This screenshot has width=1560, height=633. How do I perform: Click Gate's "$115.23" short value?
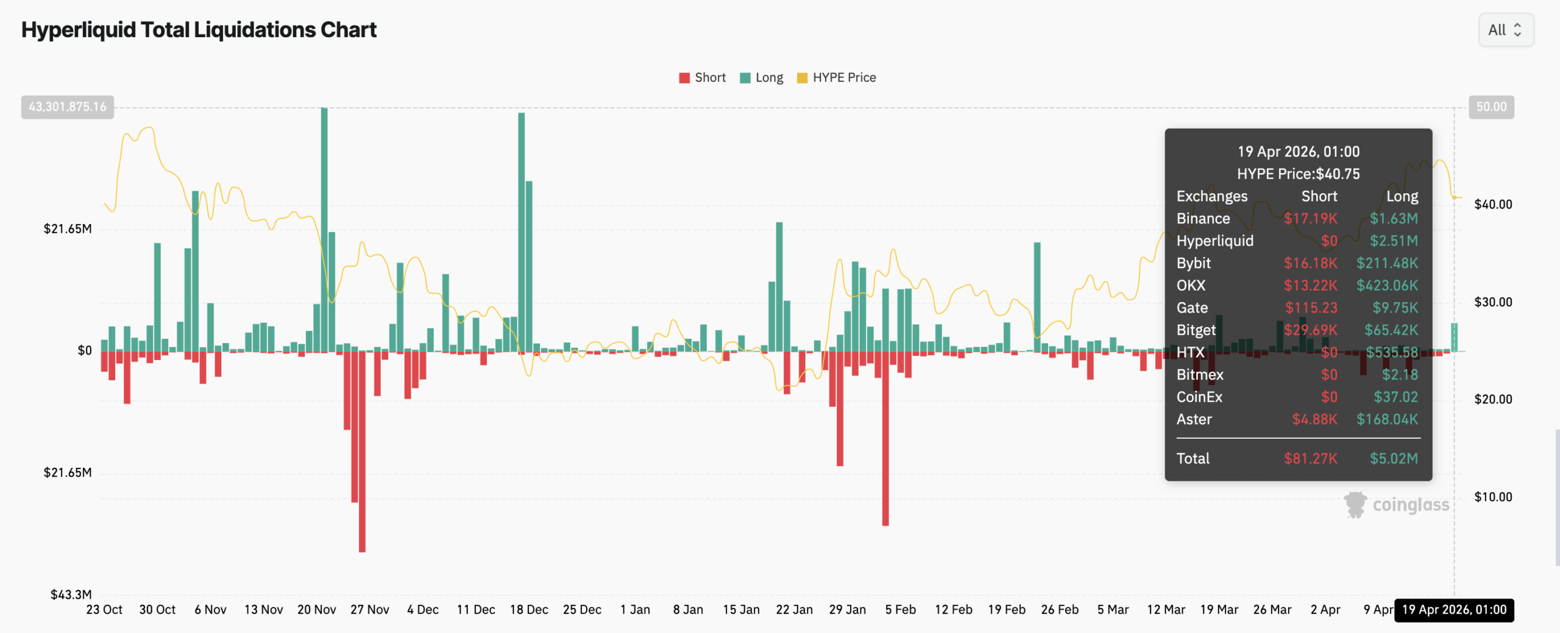point(1311,308)
